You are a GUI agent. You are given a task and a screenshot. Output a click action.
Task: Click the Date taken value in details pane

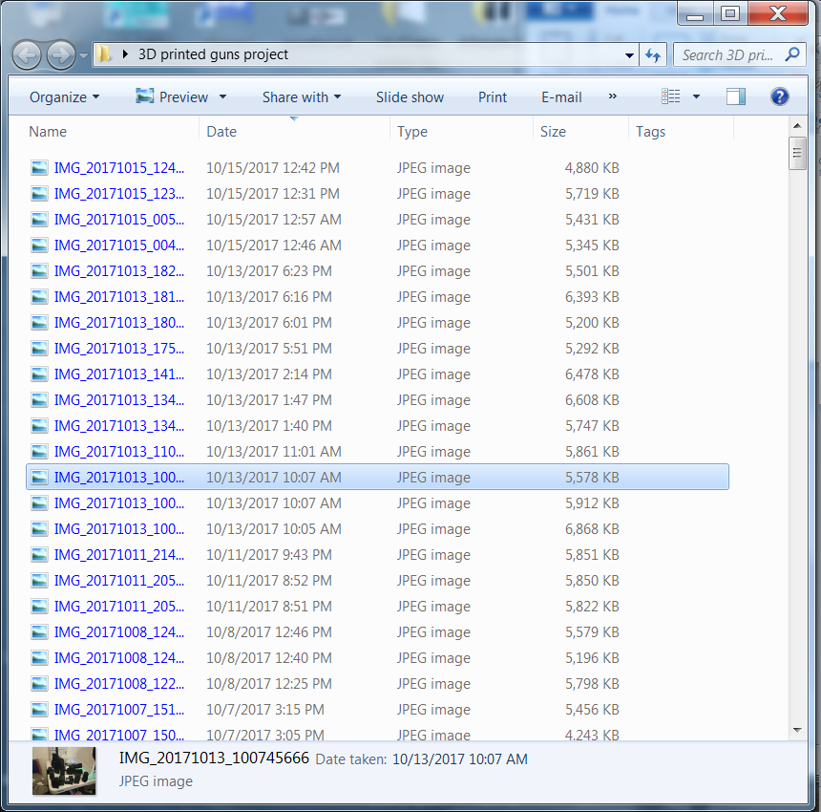(460, 759)
